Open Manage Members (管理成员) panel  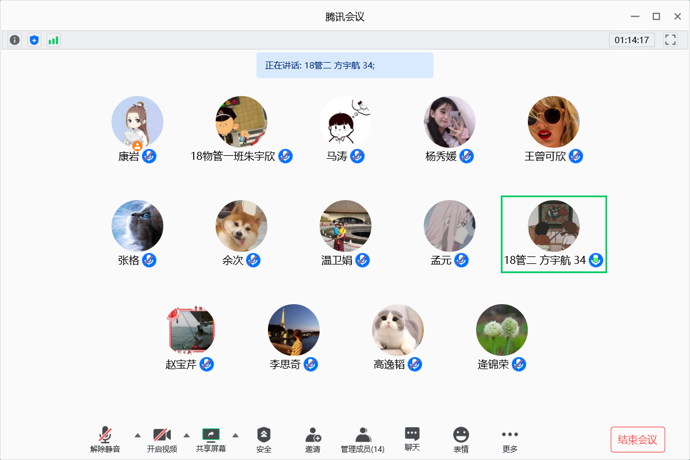coord(362,440)
